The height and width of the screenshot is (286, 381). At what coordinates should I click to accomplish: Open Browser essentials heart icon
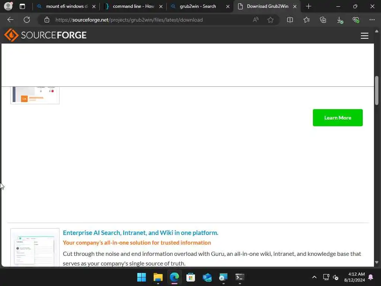click(356, 20)
